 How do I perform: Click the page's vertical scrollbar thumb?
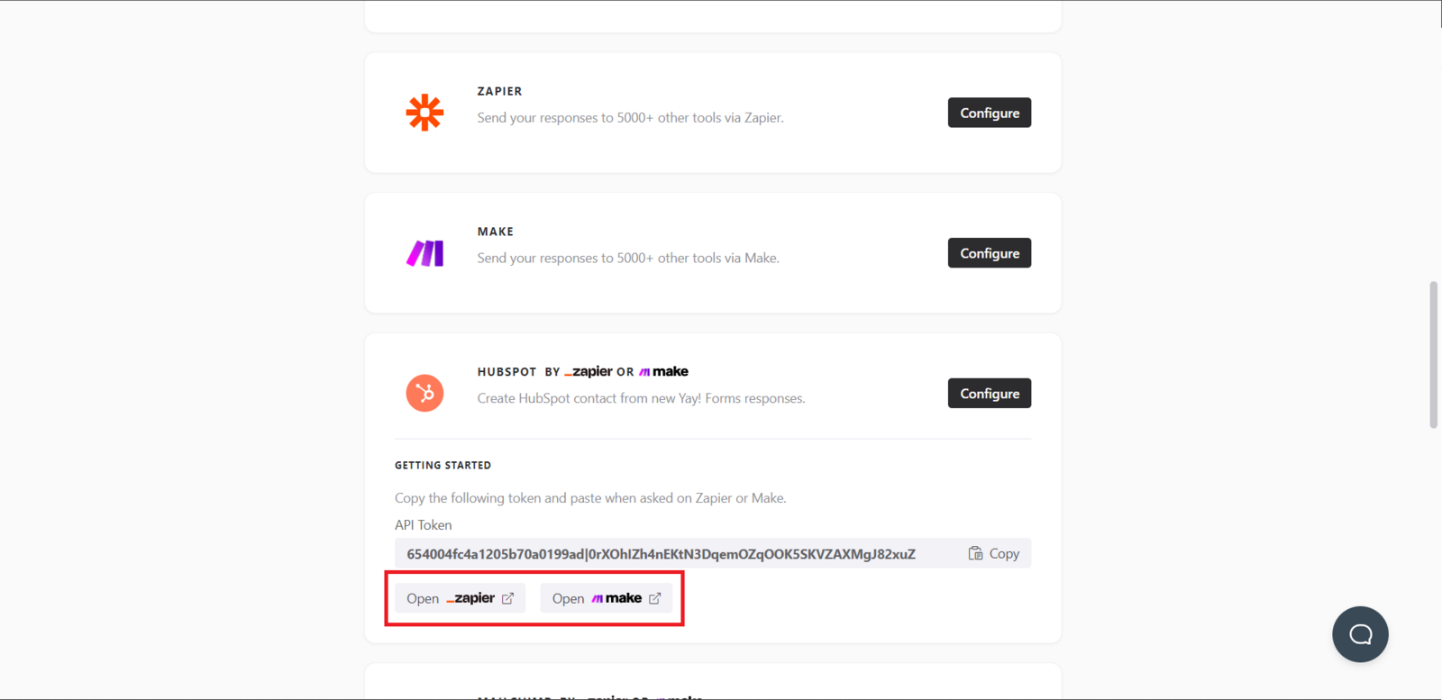tap(1433, 355)
